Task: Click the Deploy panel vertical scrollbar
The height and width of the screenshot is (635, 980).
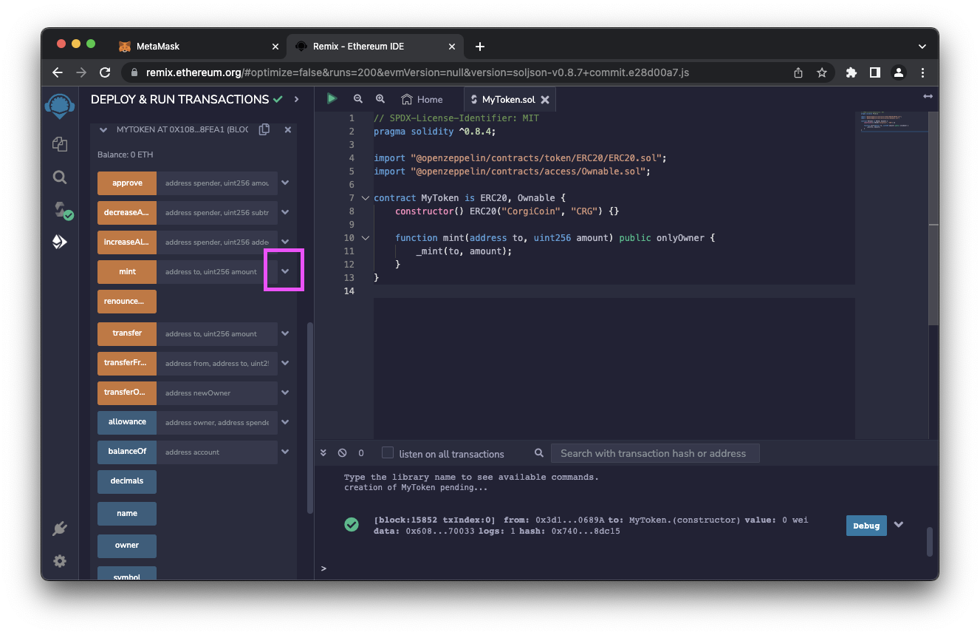Action: [x=310, y=418]
